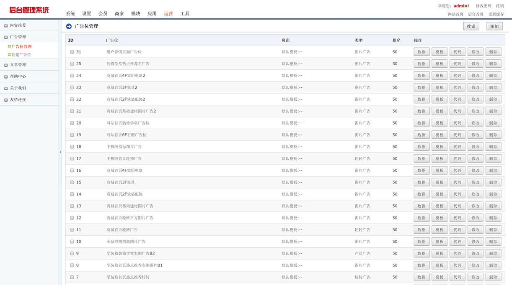Click the square icon next to 内容推荐
Image resolution: width=512 pixels, height=285 pixels.
[x=5, y=25]
